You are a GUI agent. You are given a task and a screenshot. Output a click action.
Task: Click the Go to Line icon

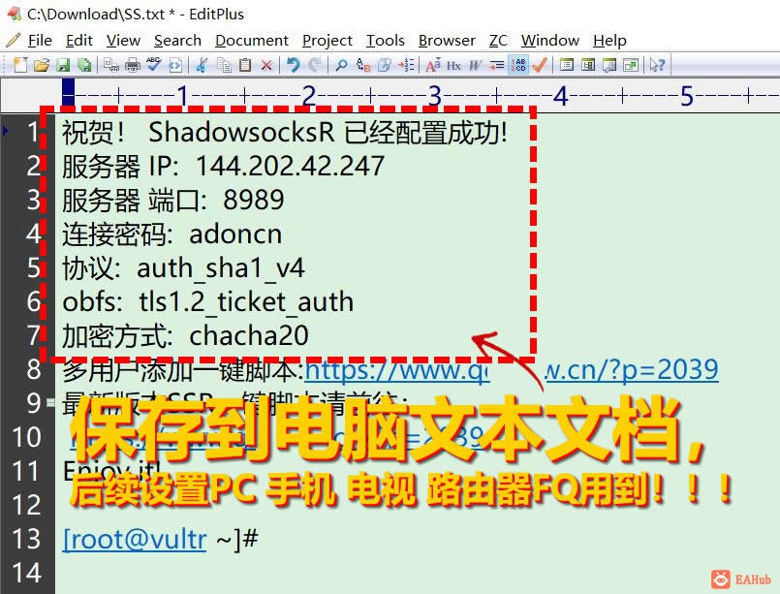point(406,65)
